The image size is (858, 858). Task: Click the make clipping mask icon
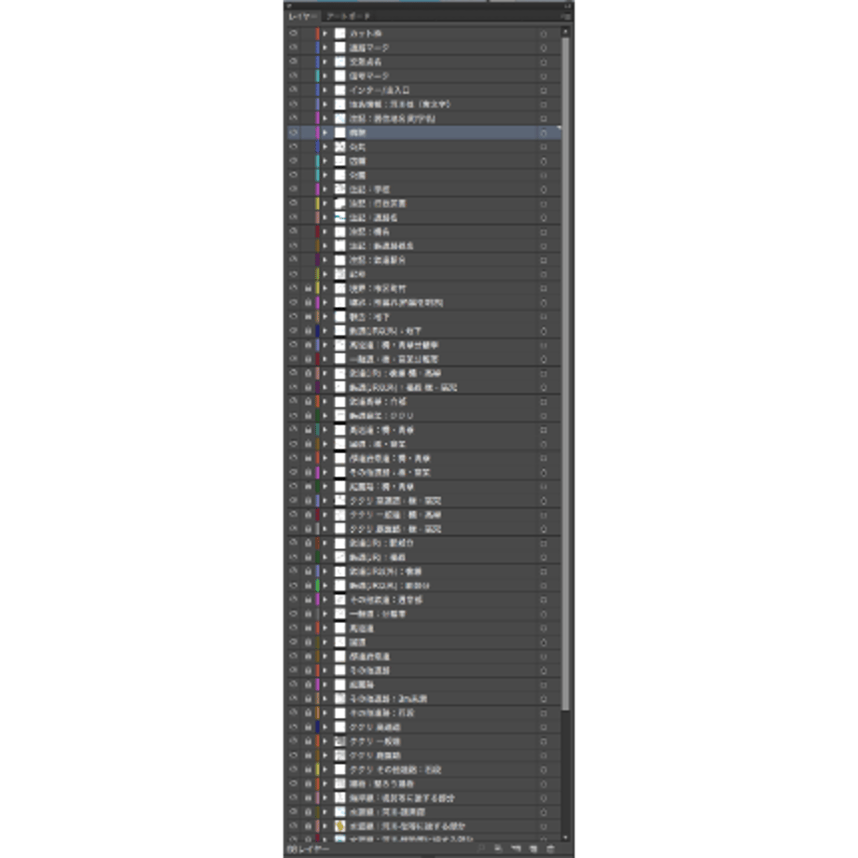(x=499, y=849)
